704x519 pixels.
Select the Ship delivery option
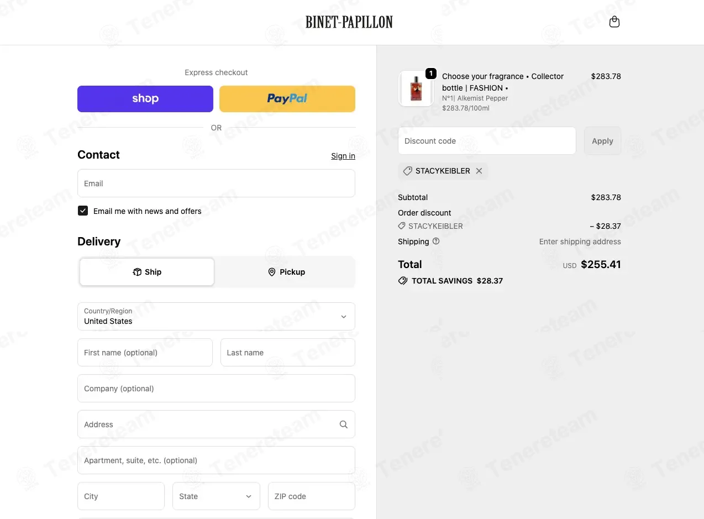click(147, 272)
